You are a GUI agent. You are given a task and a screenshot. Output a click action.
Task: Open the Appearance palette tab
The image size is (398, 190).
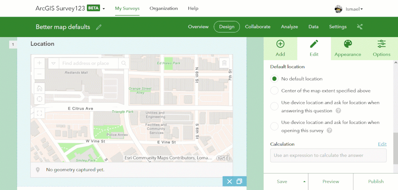[x=348, y=49]
